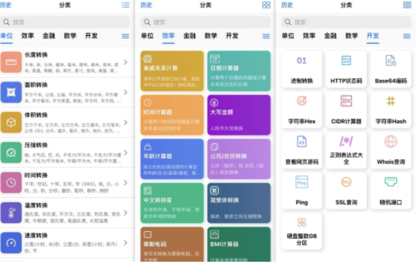Viewport: 419px width, 267px height.
Task: Open the 摩斯电码 card
Action: (x=172, y=245)
